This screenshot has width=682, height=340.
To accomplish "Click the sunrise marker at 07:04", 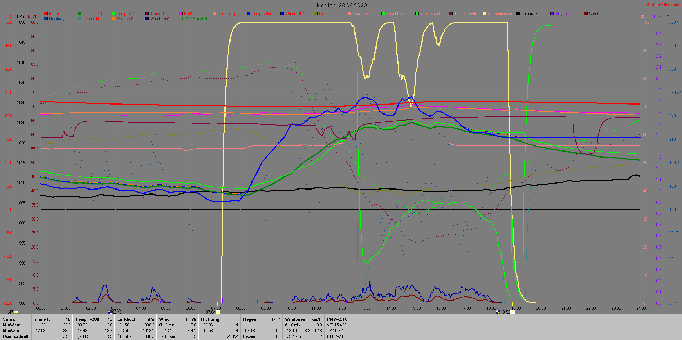I will coord(218,312).
